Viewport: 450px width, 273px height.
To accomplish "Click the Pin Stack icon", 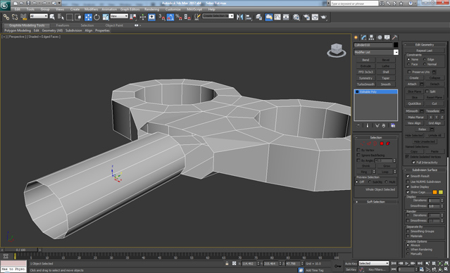I will 358,126.
